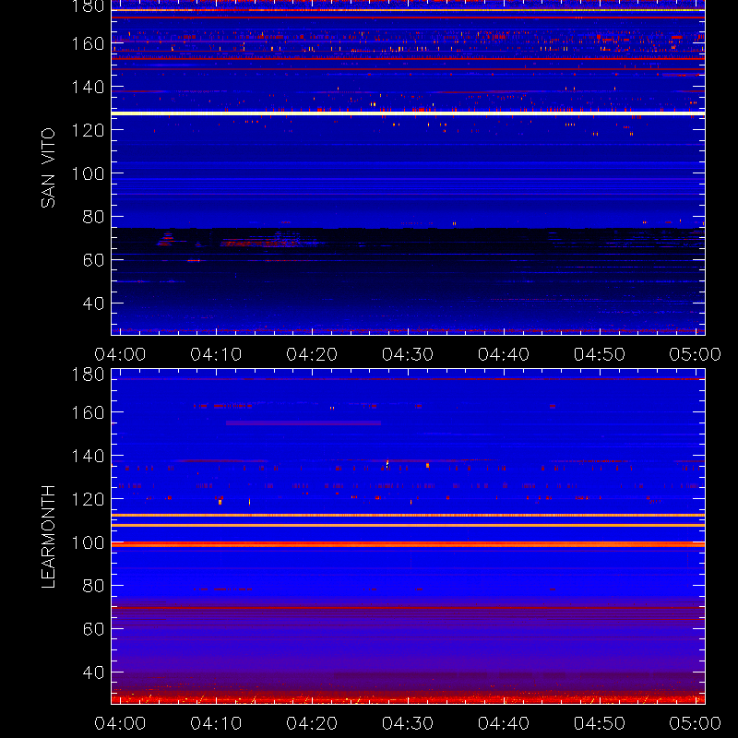Viewport: 738px width, 738px height.
Task: Choose 04:00 time label below Learmonth plot
Action: (x=120, y=723)
